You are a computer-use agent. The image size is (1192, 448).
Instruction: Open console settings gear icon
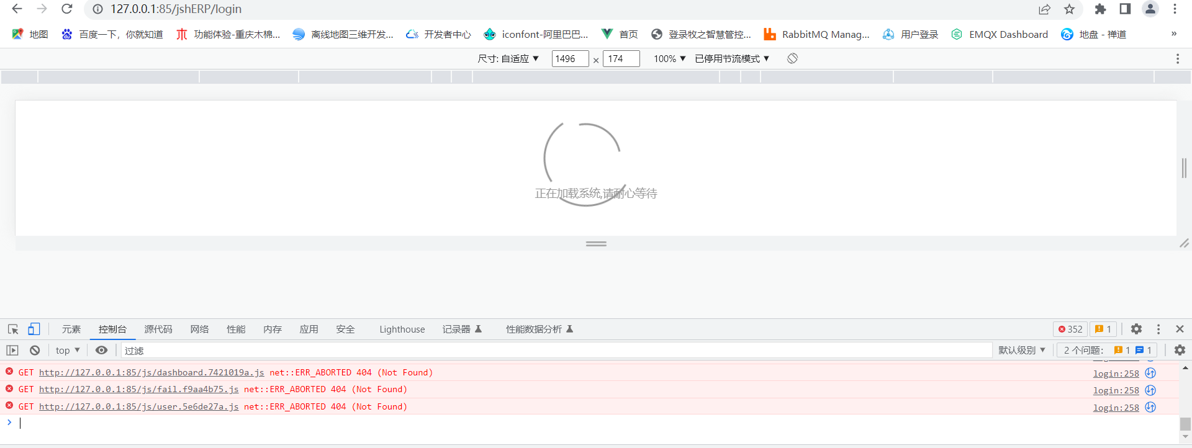pyautogui.click(x=1180, y=350)
